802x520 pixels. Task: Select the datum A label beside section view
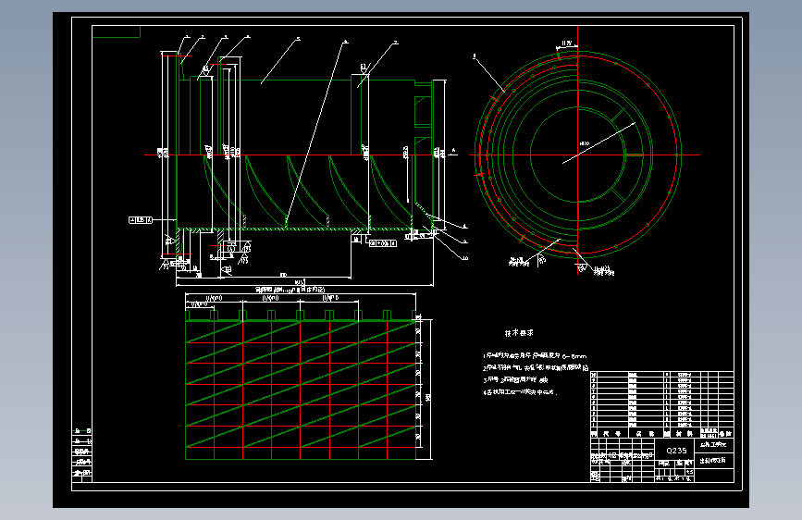453,151
